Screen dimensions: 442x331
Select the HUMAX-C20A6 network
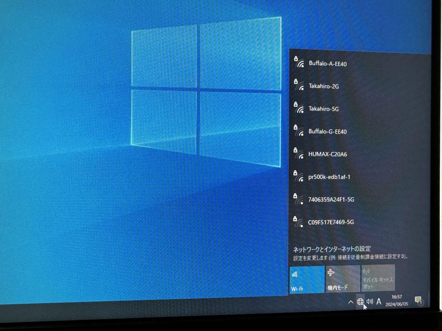coord(360,154)
